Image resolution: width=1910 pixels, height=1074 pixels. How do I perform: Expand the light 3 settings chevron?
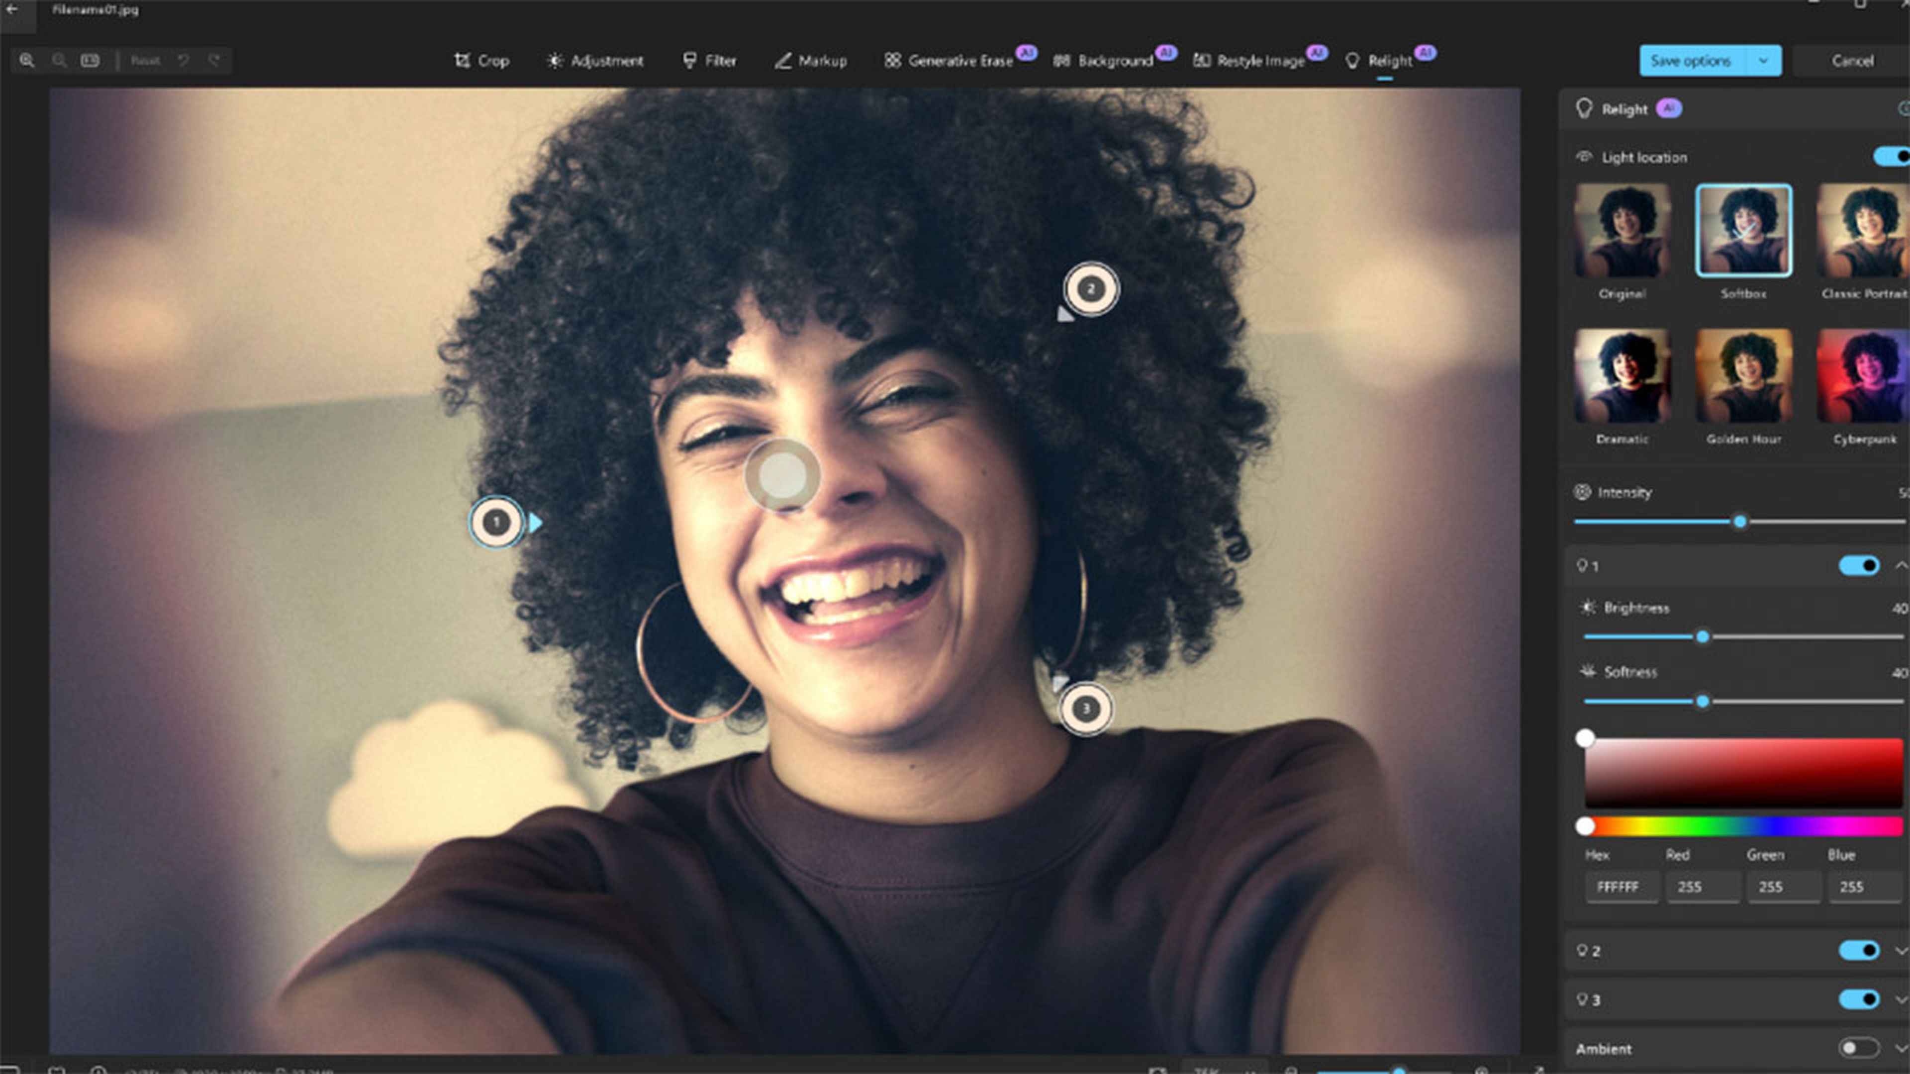coord(1901,1000)
